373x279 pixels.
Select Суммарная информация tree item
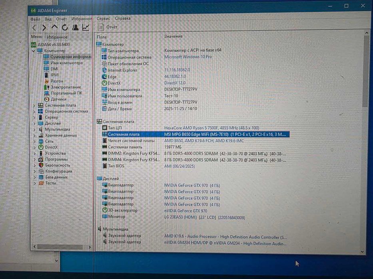pos(67,57)
